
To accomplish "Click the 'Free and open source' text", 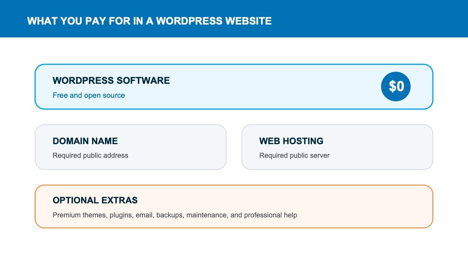I will coord(89,95).
